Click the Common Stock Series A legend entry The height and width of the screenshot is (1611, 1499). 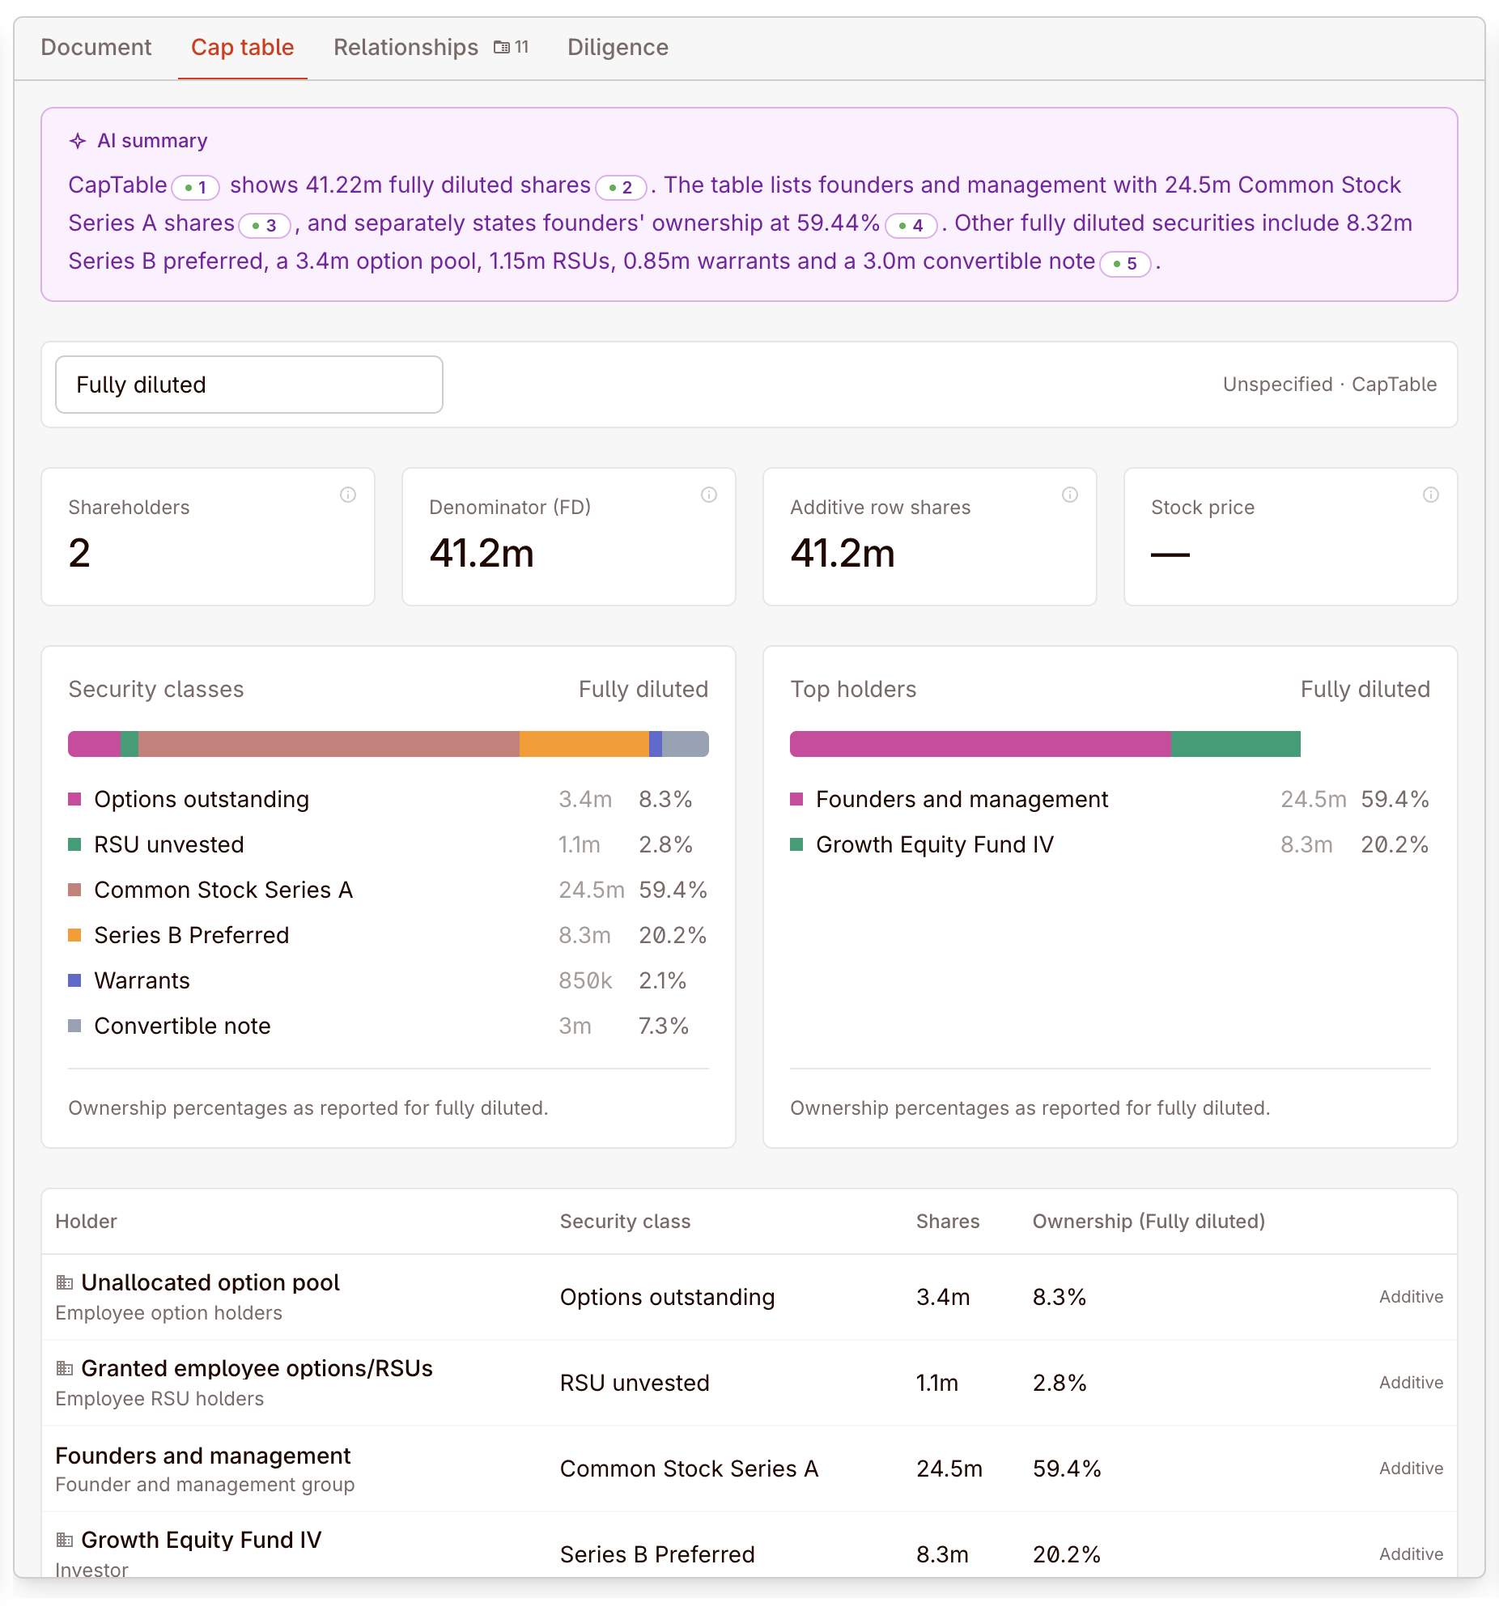click(223, 890)
